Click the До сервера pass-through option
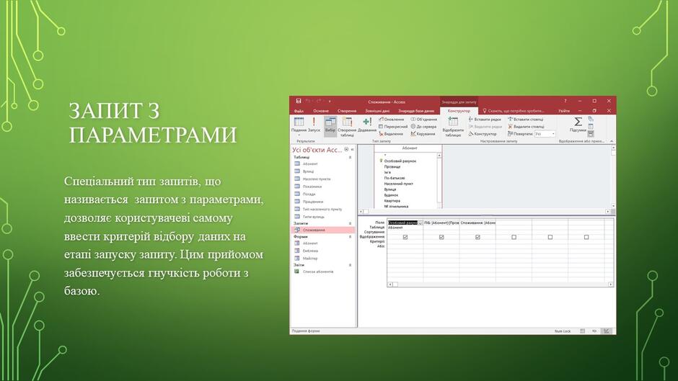Viewport: 678px width, 381px height. point(424,127)
